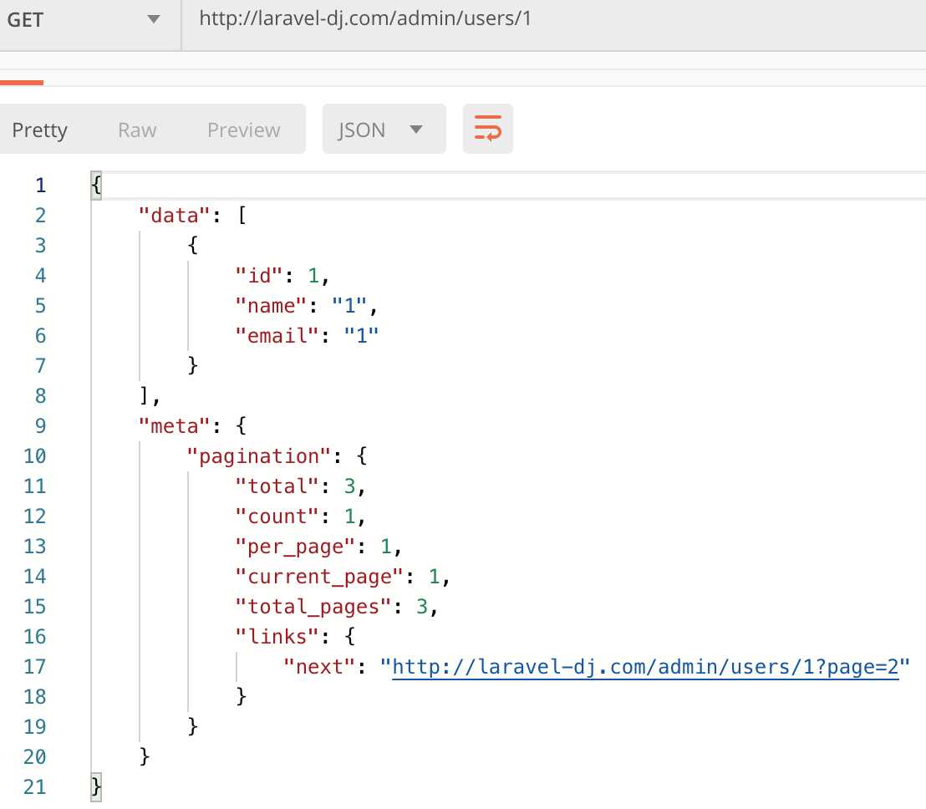Open the next page link in the response
This screenshot has height=809, width=926.
click(645, 667)
